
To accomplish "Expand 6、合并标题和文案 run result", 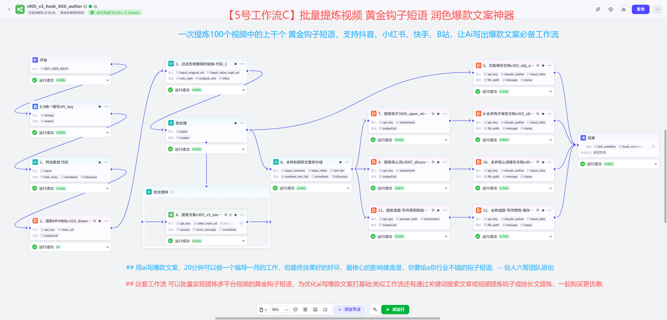I will 348,188.
